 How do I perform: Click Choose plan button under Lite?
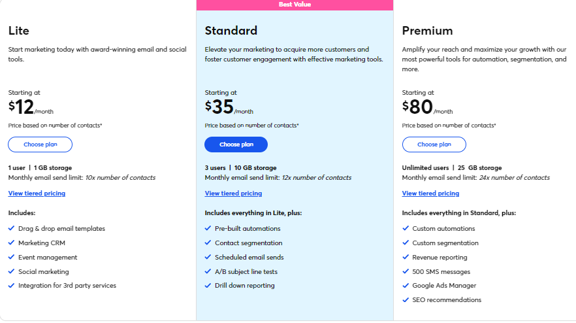coord(40,144)
